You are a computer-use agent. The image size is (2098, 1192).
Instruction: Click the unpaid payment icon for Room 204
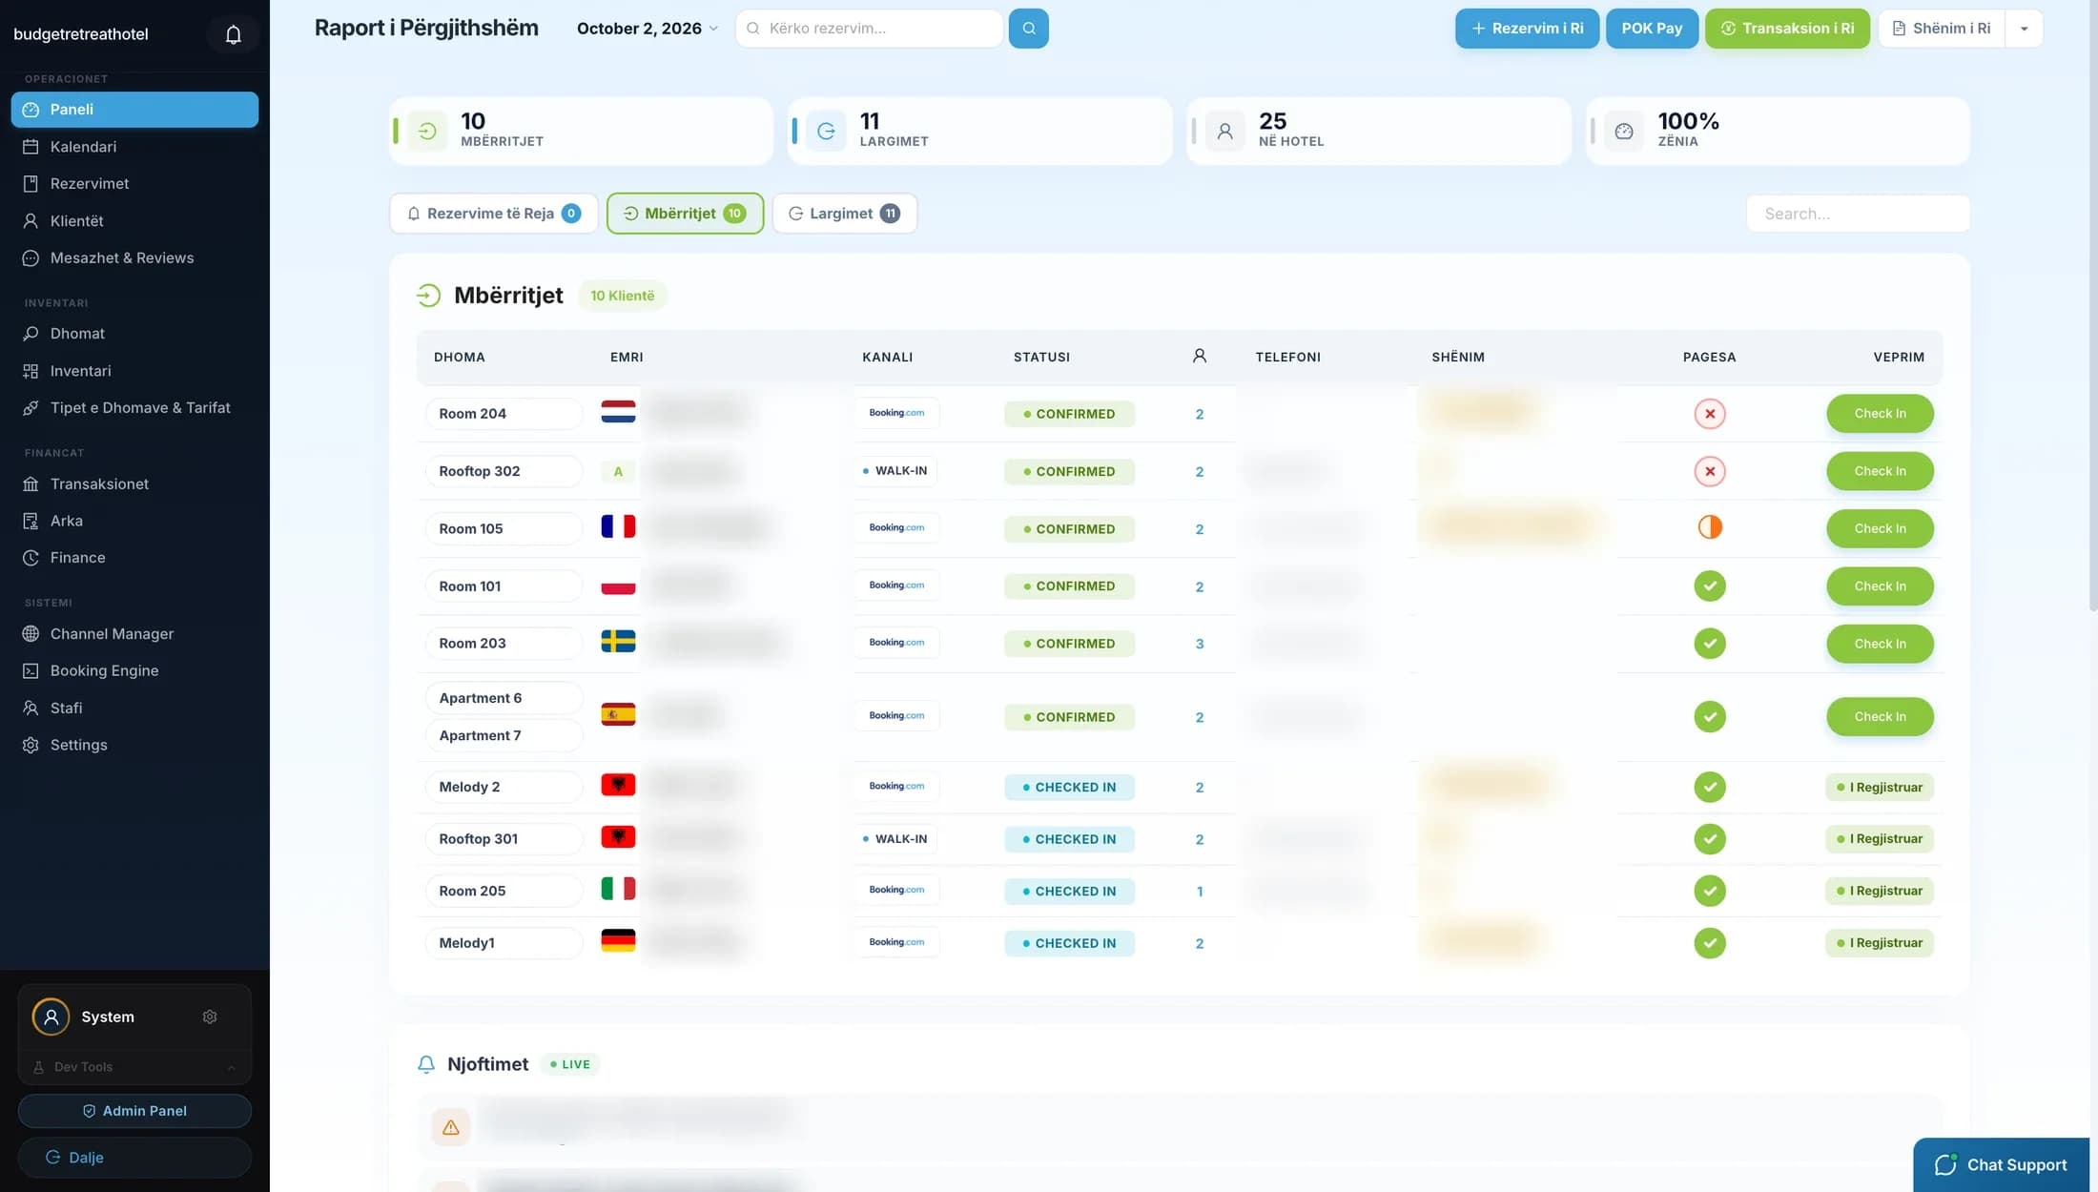1709,414
